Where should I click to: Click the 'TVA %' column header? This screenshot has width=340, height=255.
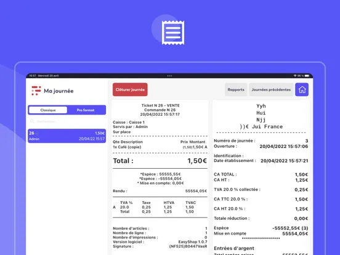click(126, 203)
